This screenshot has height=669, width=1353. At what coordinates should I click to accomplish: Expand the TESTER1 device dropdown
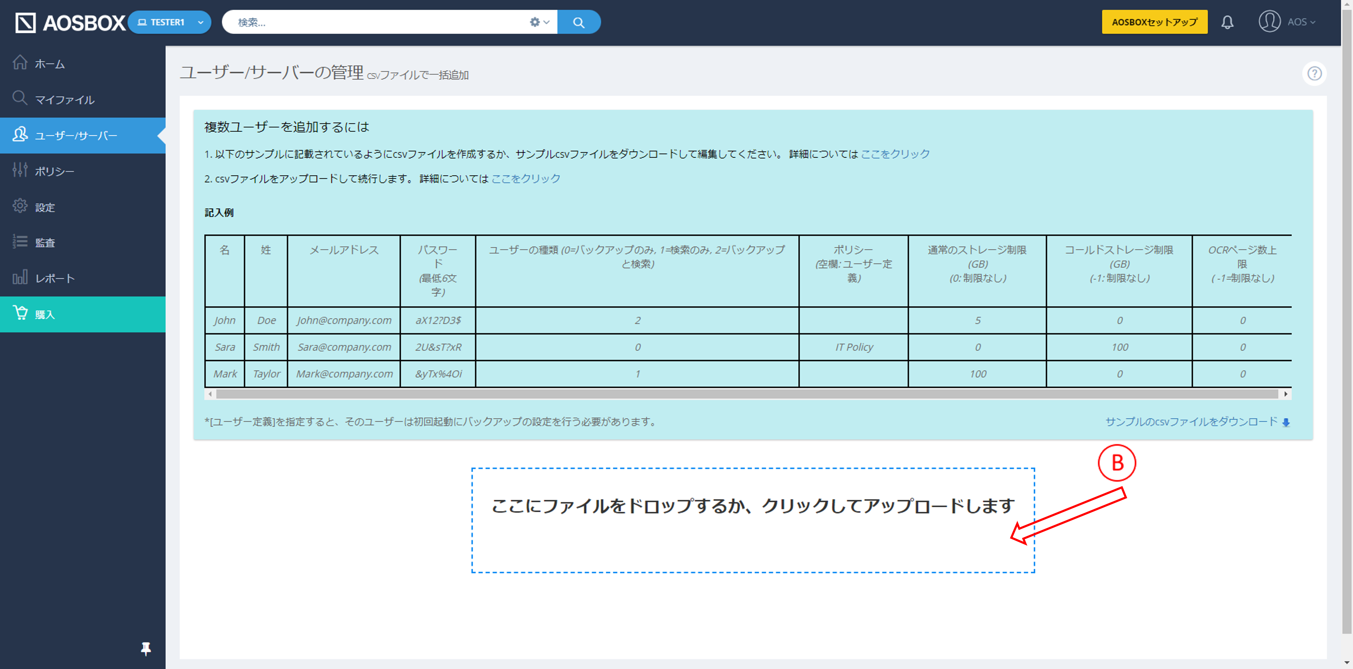click(200, 22)
